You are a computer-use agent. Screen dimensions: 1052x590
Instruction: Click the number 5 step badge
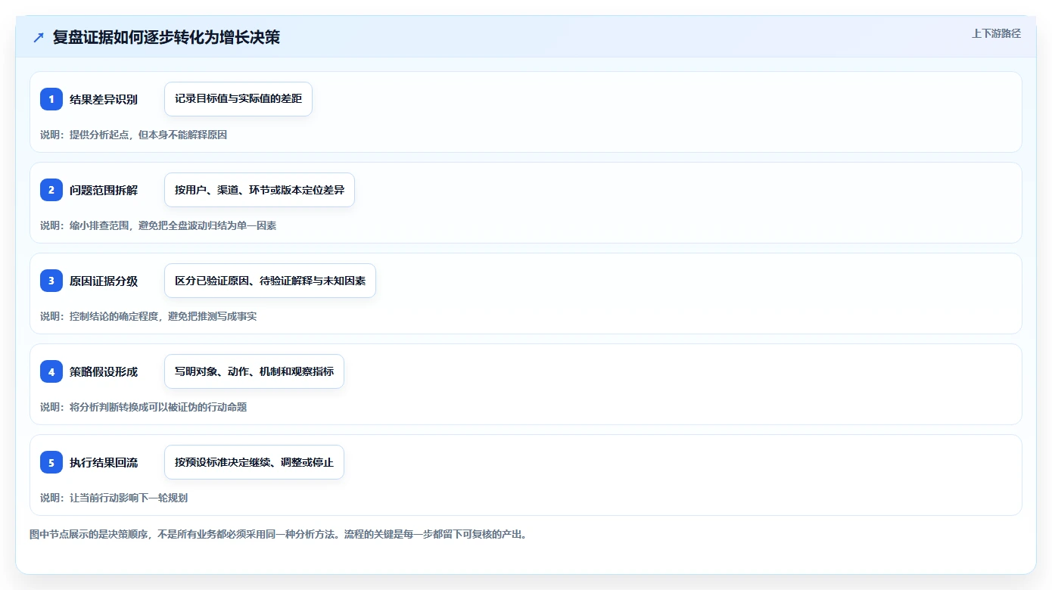tap(51, 462)
